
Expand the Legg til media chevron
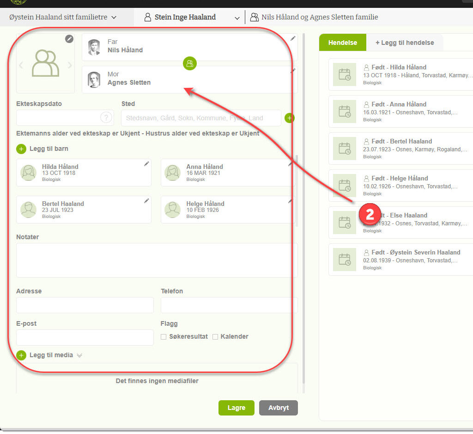79,355
